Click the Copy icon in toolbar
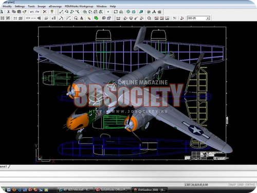The width and height of the screenshot is (257, 193). [14, 12]
